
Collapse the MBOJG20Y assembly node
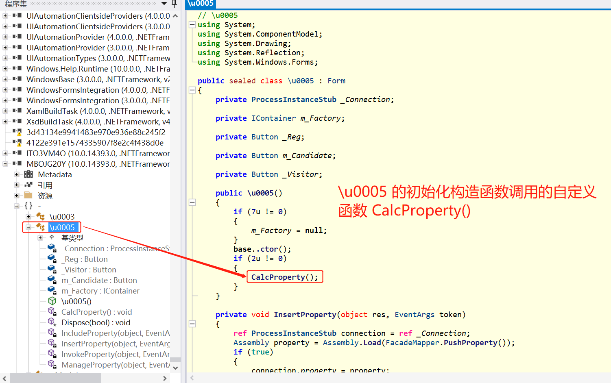[5, 164]
